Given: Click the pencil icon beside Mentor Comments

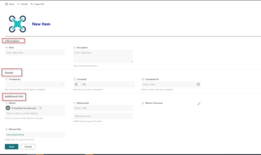Looking at the screenshot, I should pyautogui.click(x=199, y=104).
